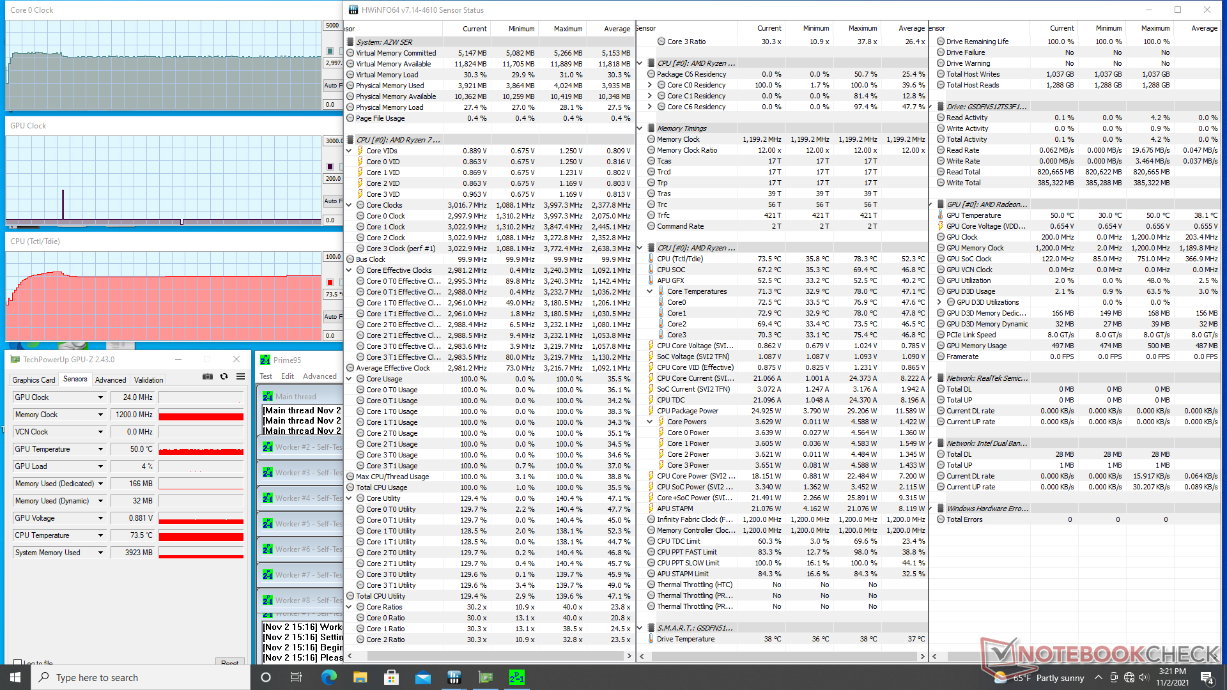Image resolution: width=1227 pixels, height=690 pixels.
Task: Click the Type here to search box
Action: coord(141,677)
